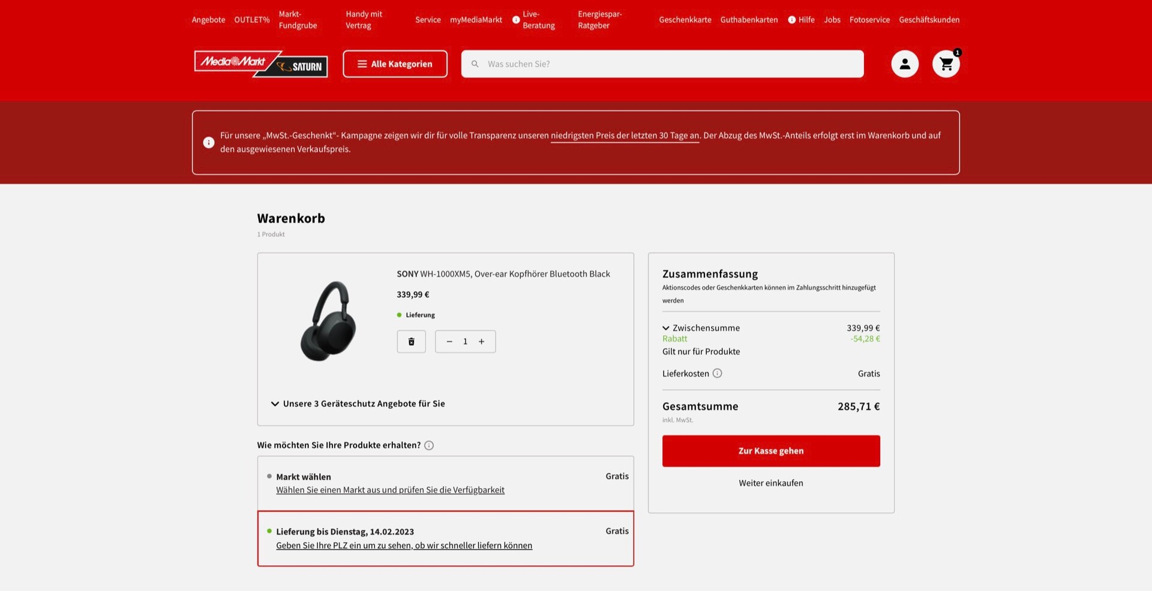Open OUTLET% in the top menu
The height and width of the screenshot is (591, 1152).
(x=252, y=20)
